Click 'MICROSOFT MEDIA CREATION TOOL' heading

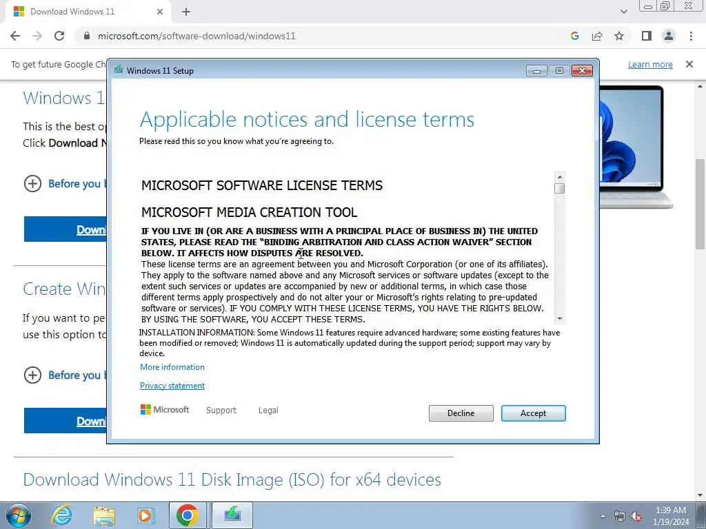[249, 212]
